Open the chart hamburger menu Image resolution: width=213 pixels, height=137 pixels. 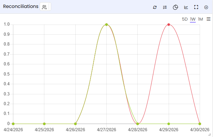click(209, 19)
